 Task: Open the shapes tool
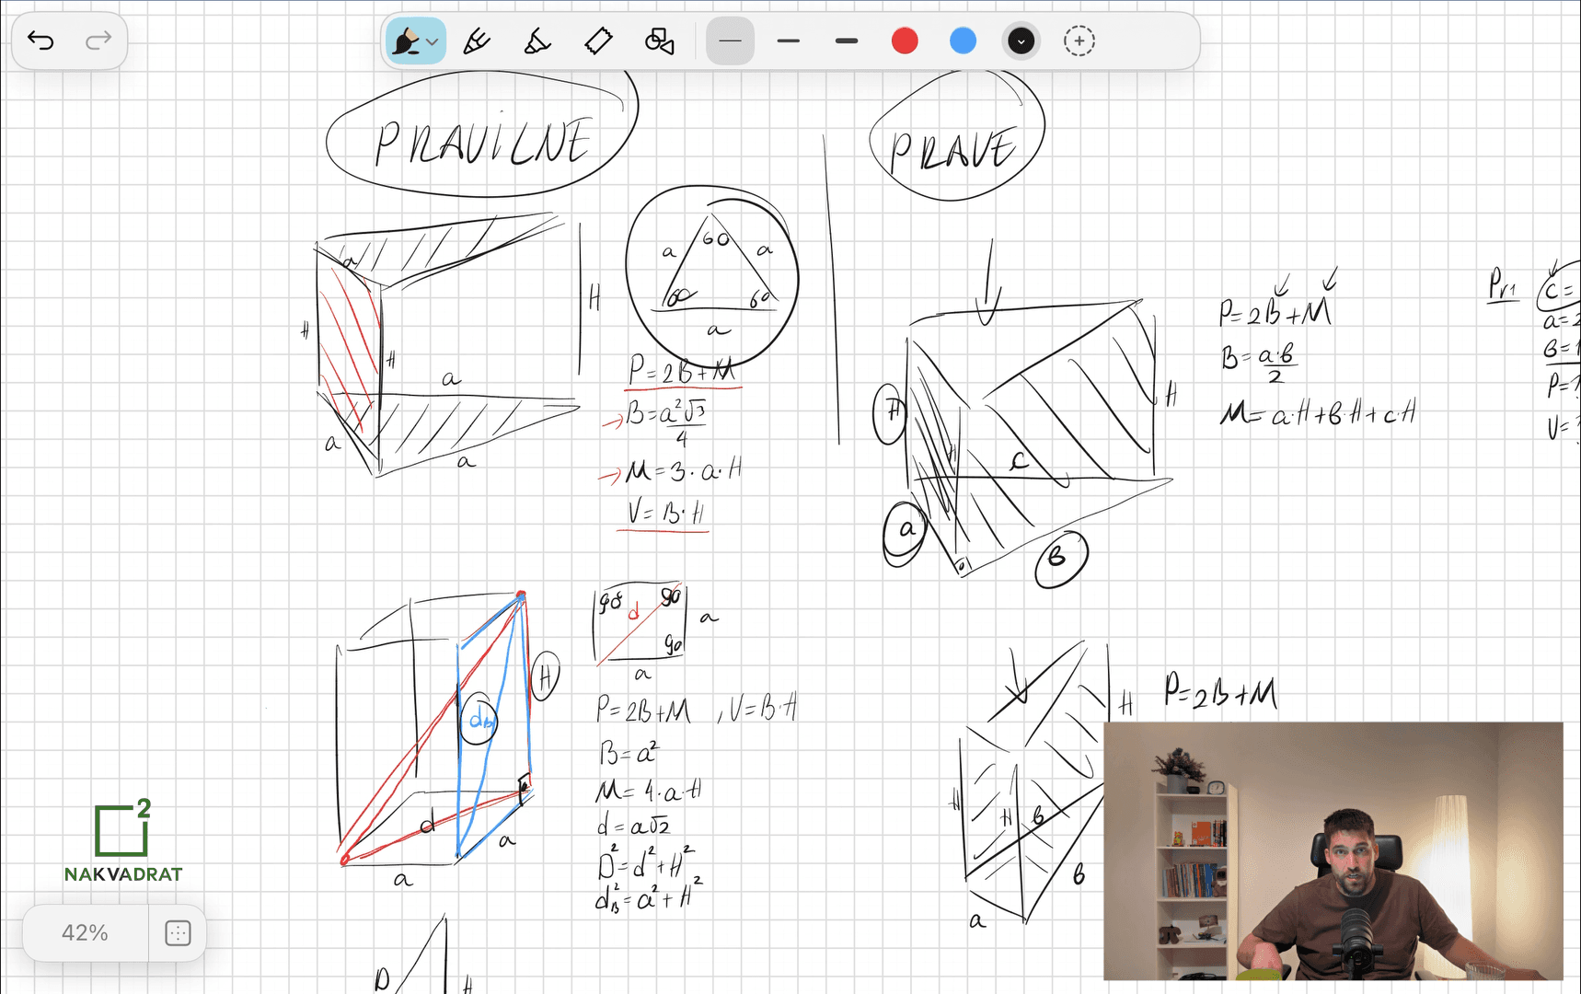[x=660, y=41]
